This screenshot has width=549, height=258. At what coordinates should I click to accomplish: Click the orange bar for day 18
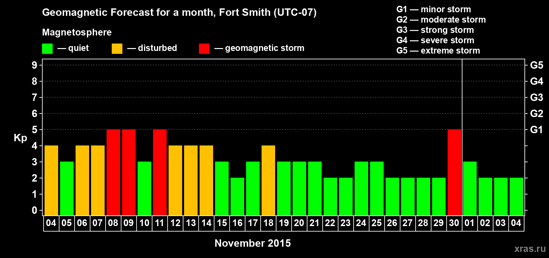click(x=268, y=180)
